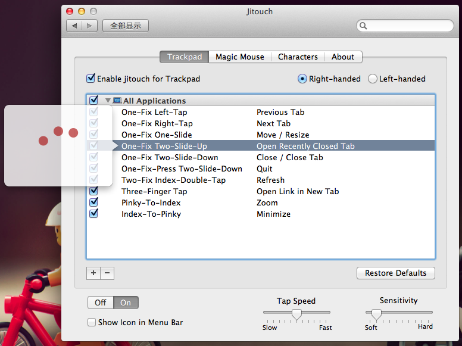Image resolution: width=462 pixels, height=346 pixels.
Task: Select the Three-Finger Tap gesture name
Action: coord(154,192)
